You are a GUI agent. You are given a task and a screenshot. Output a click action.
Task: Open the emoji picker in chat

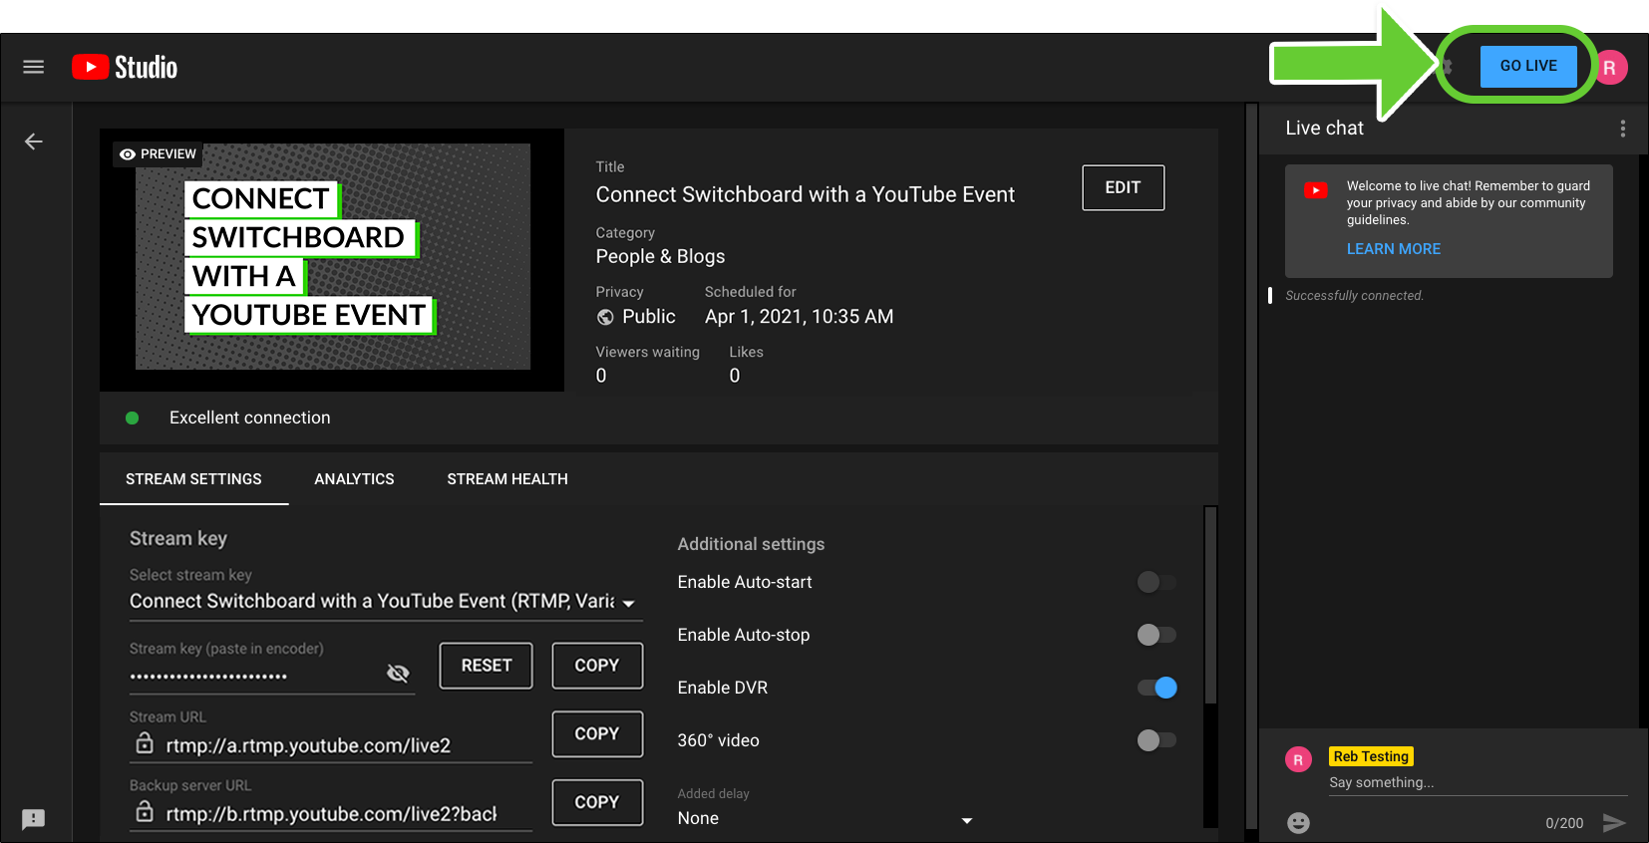[1298, 822]
